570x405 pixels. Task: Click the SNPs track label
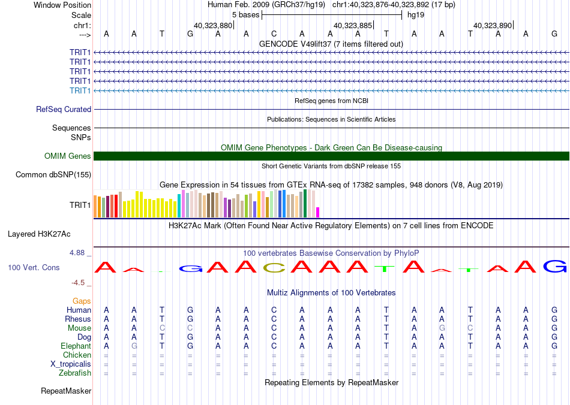81,138
